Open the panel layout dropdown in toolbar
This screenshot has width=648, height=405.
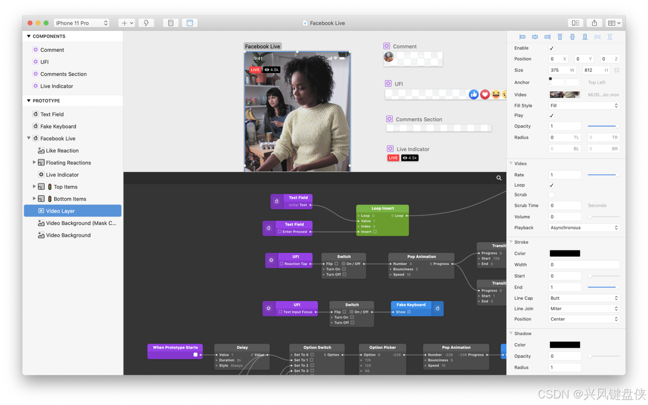(x=614, y=23)
